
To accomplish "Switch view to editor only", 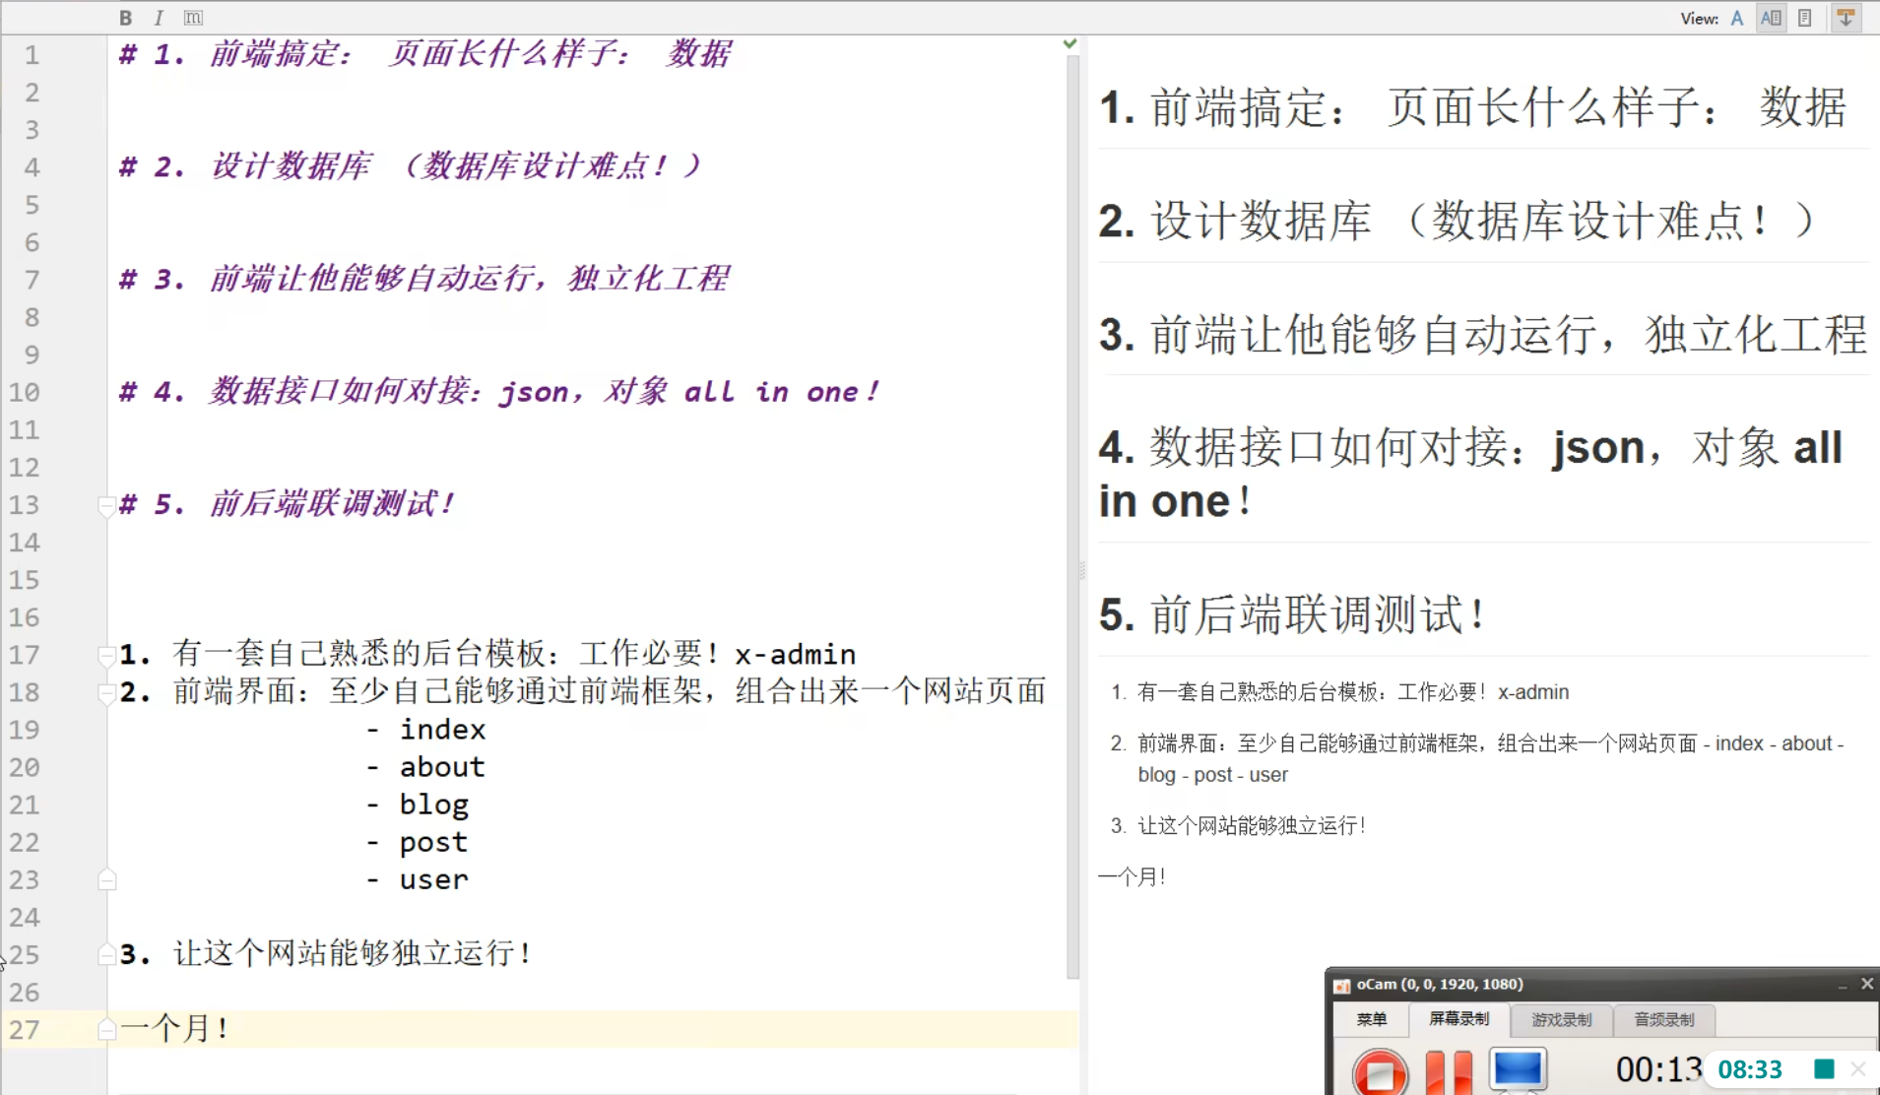I will 1737,18.
